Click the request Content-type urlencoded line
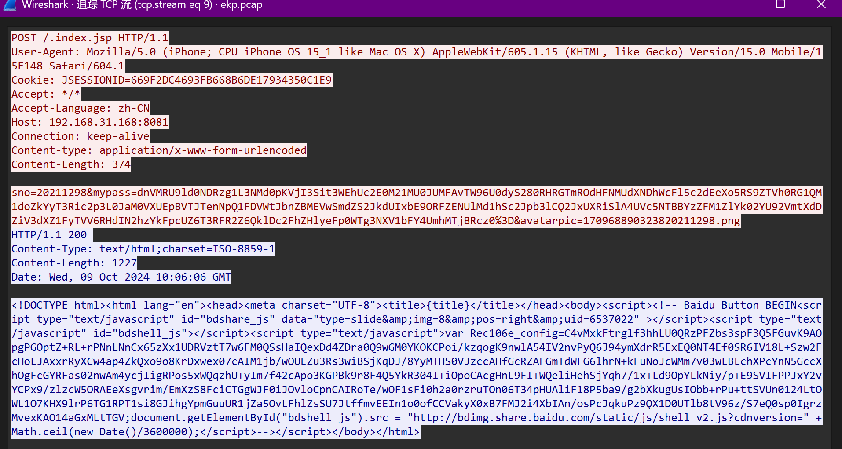 159,150
